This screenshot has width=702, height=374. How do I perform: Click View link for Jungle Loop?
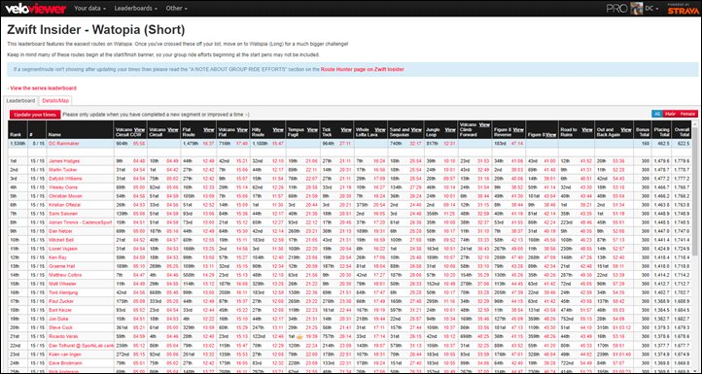tap(450, 130)
